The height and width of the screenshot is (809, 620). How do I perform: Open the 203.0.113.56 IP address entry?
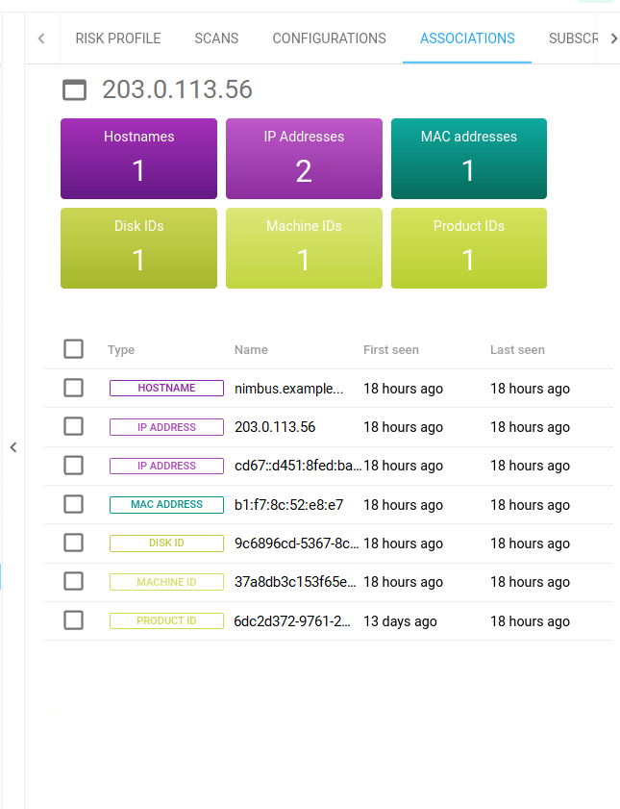coord(275,427)
